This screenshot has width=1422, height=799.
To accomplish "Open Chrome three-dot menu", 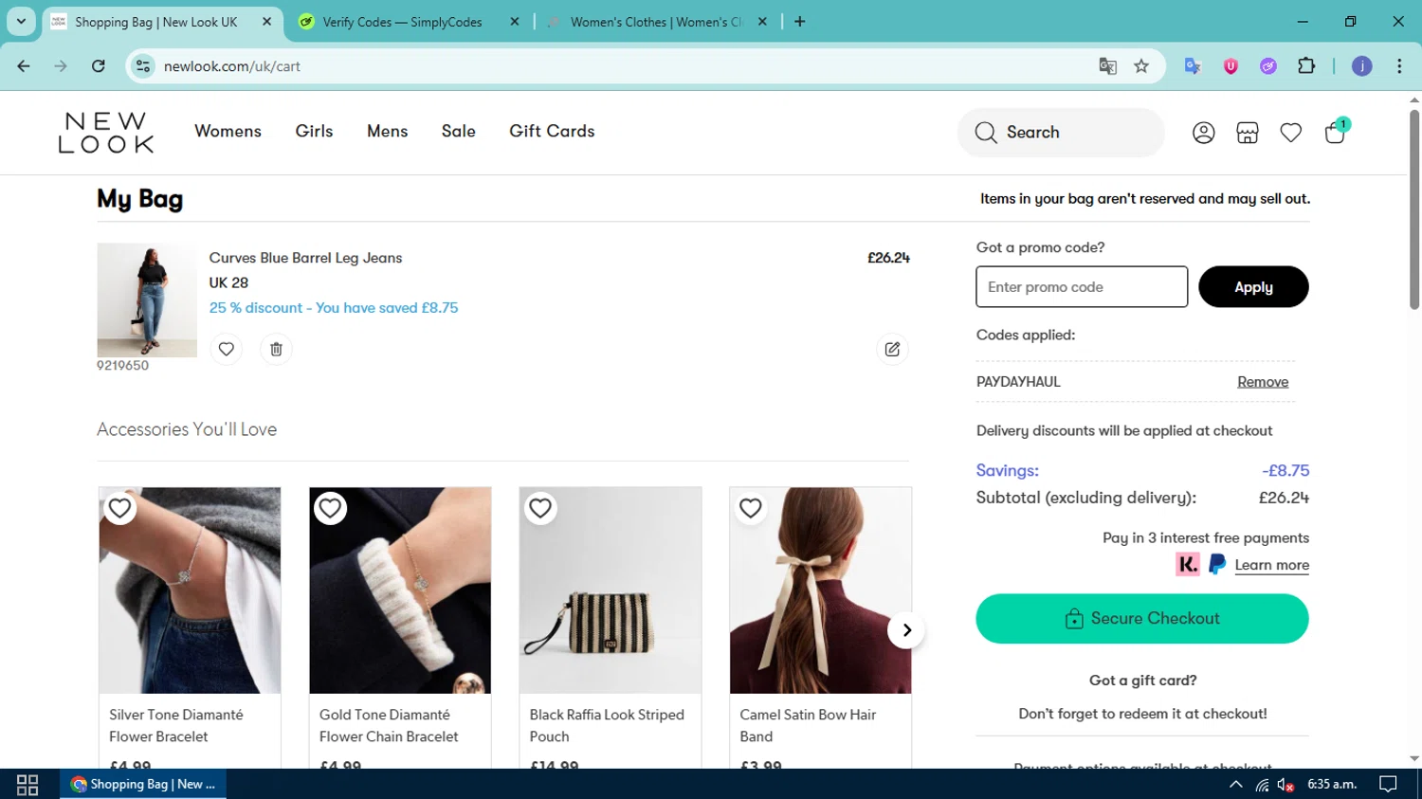I will tap(1399, 65).
